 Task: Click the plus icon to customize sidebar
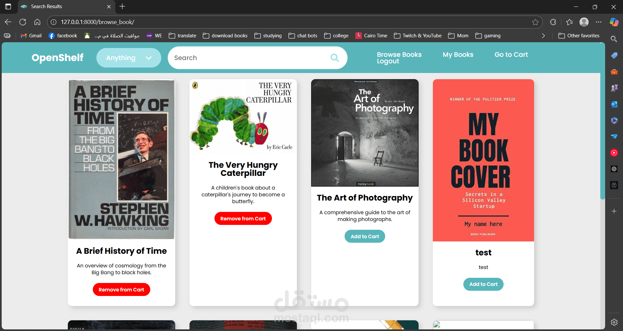[614, 211]
